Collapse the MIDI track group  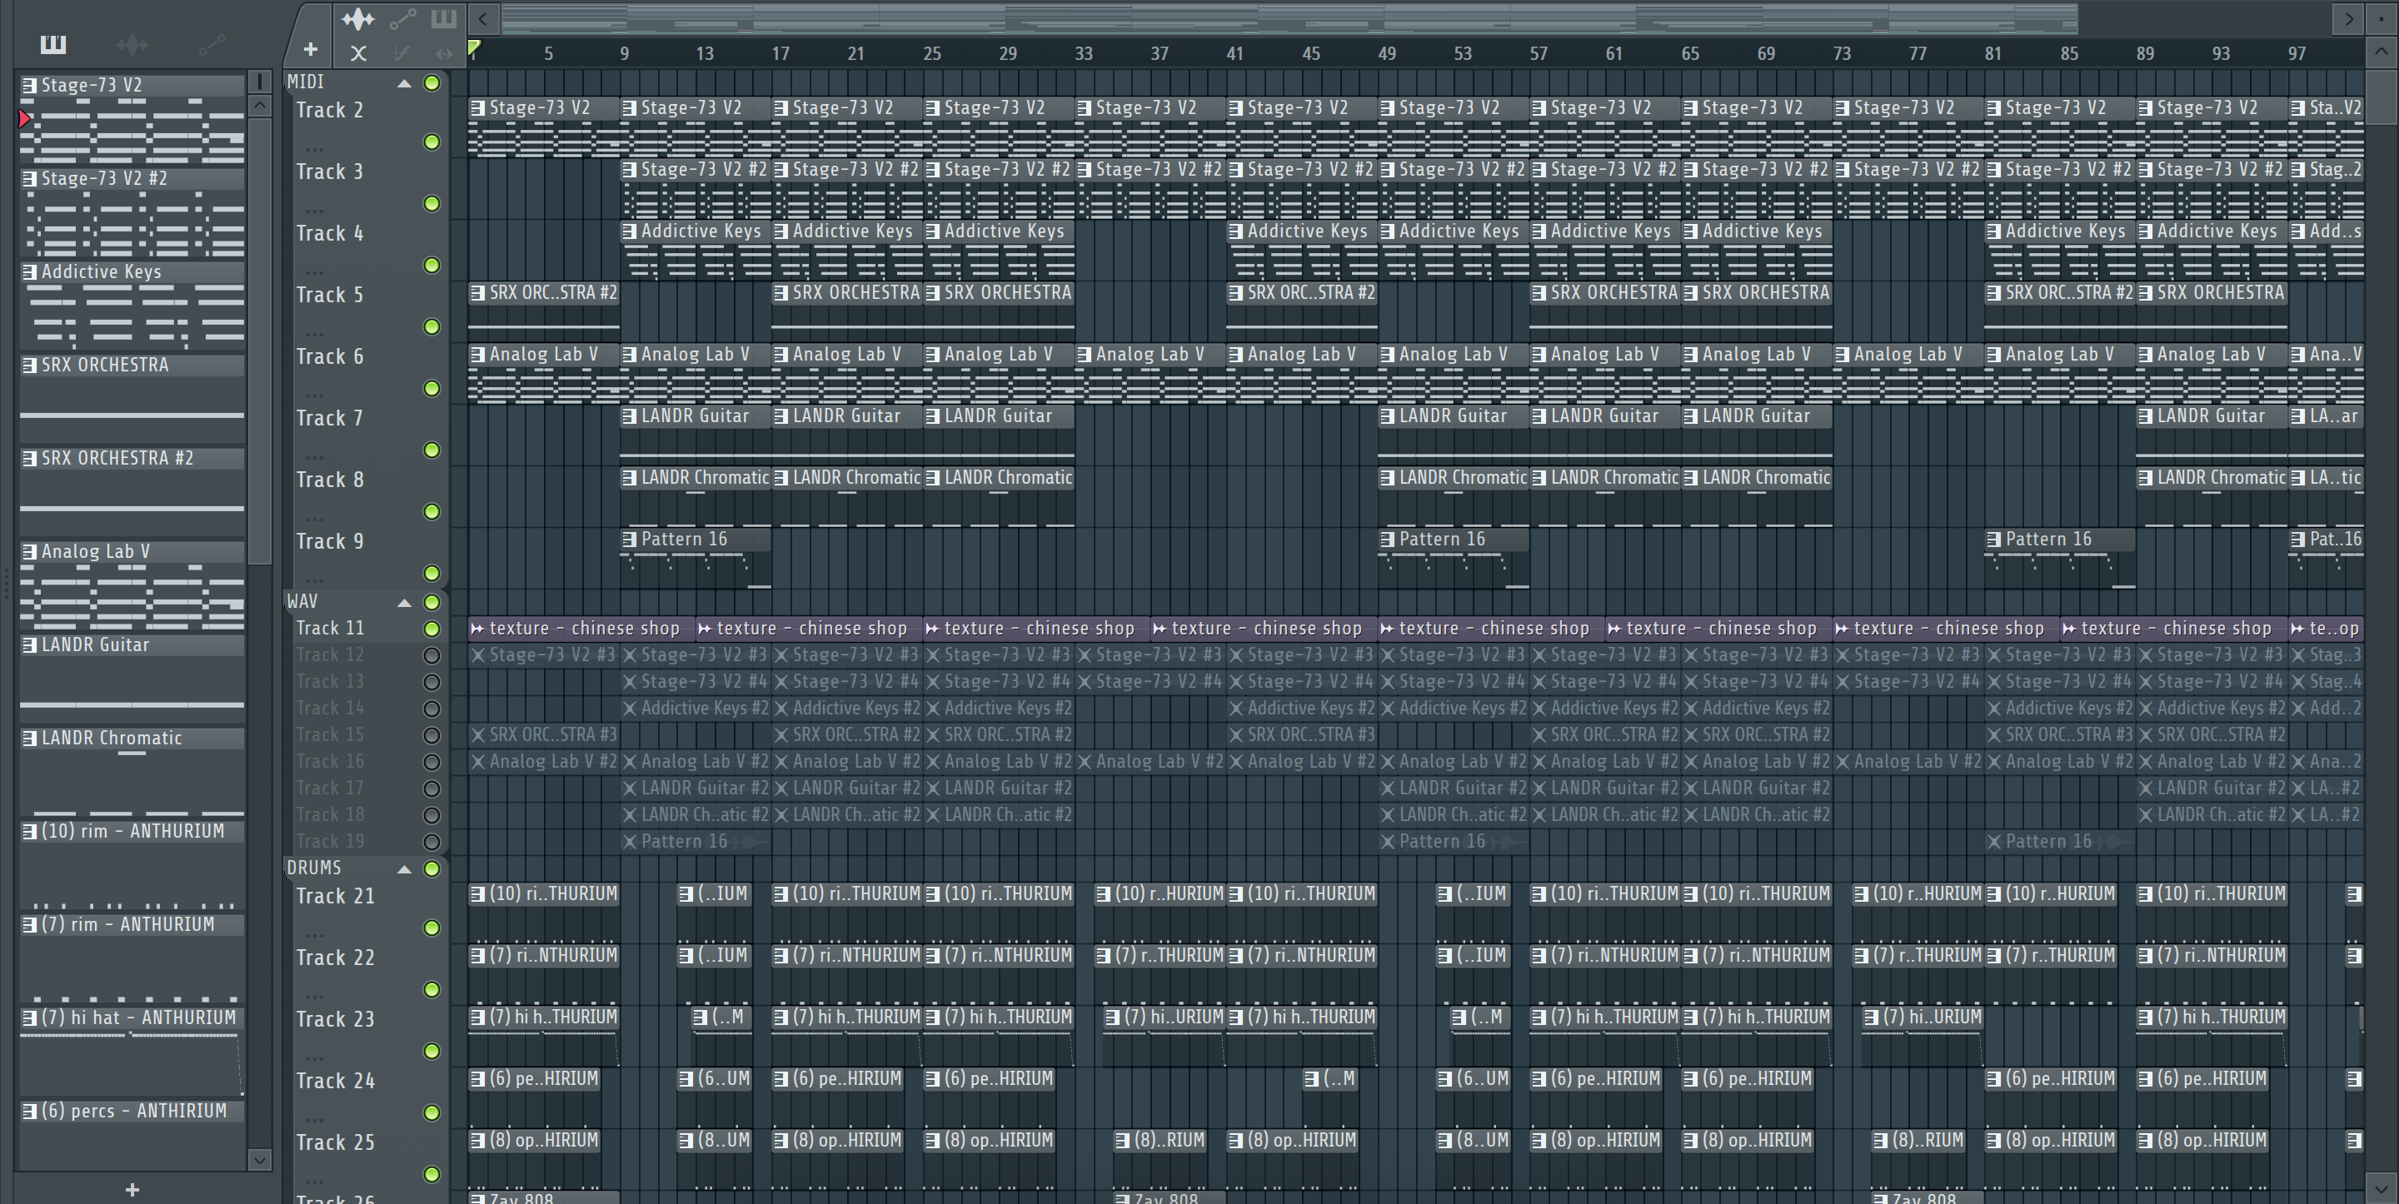tap(404, 84)
